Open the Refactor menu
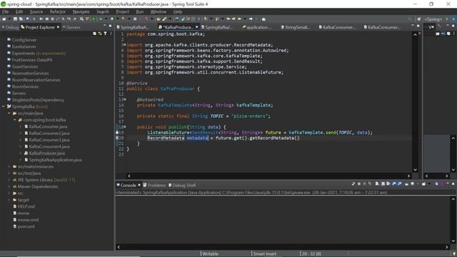Image resolution: width=457 pixels, height=257 pixels. click(x=58, y=11)
